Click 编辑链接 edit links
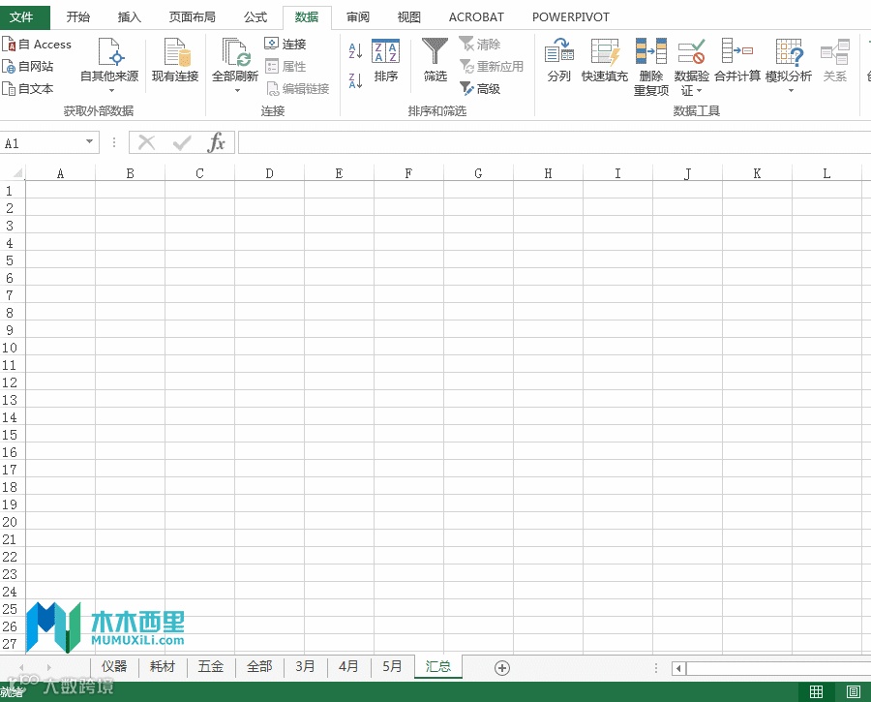This screenshot has width=871, height=702. coord(298,88)
